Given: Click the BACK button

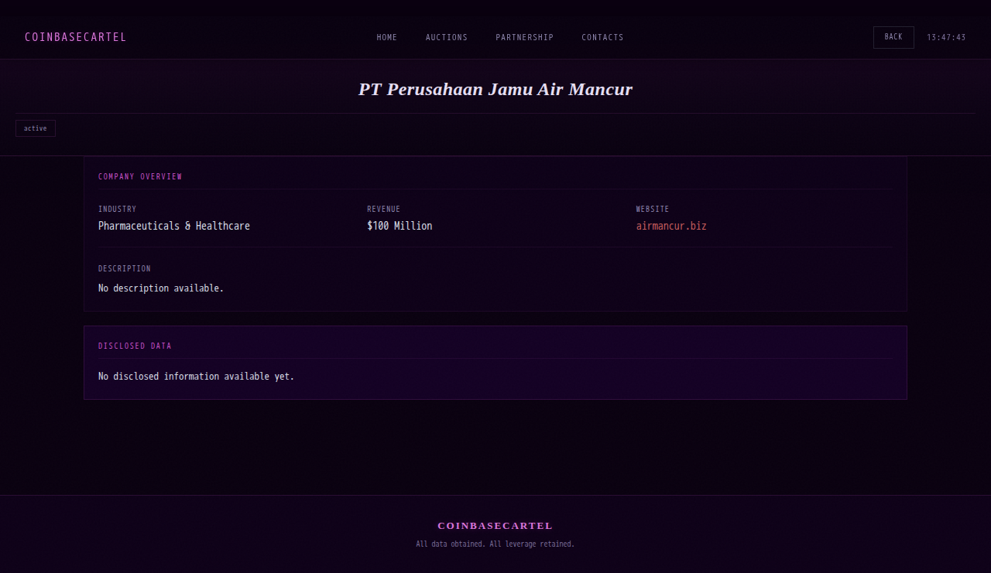Looking at the screenshot, I should pos(893,37).
